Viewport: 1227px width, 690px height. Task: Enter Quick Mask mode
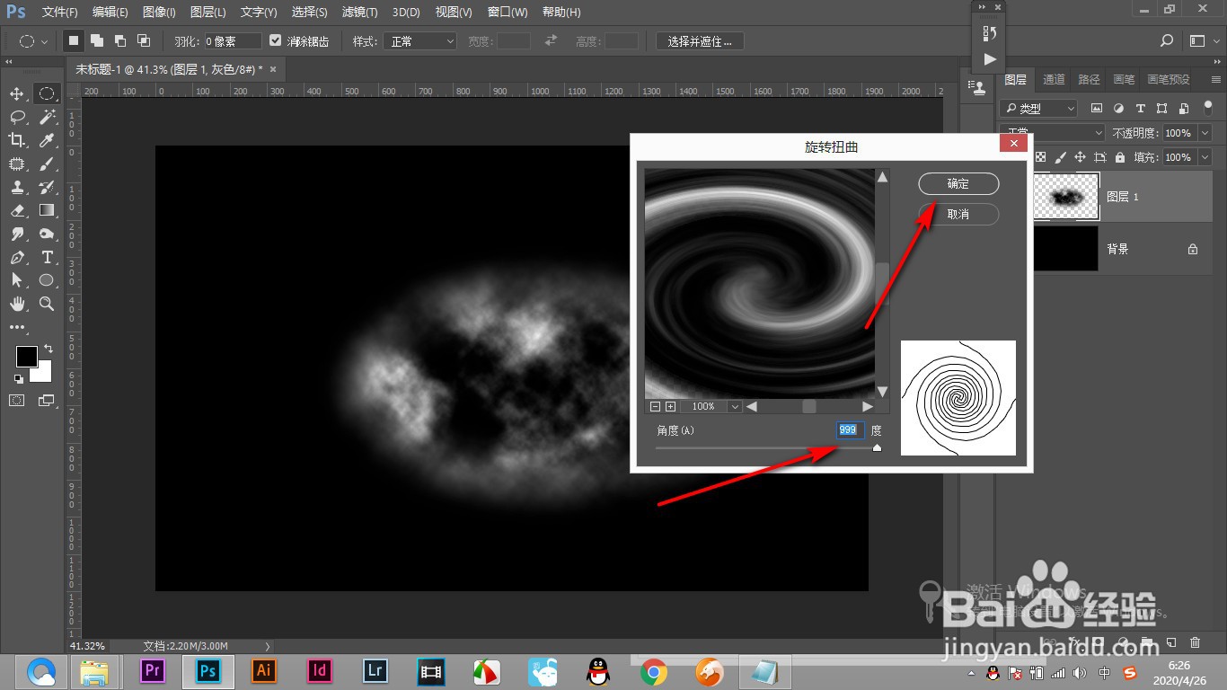(x=14, y=401)
